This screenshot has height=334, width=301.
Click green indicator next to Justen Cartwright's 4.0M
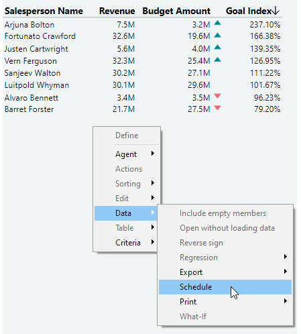[217, 47]
